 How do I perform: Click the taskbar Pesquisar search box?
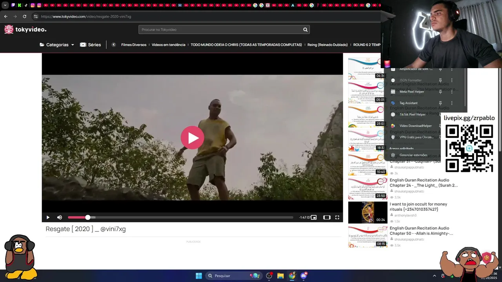pos(233,276)
